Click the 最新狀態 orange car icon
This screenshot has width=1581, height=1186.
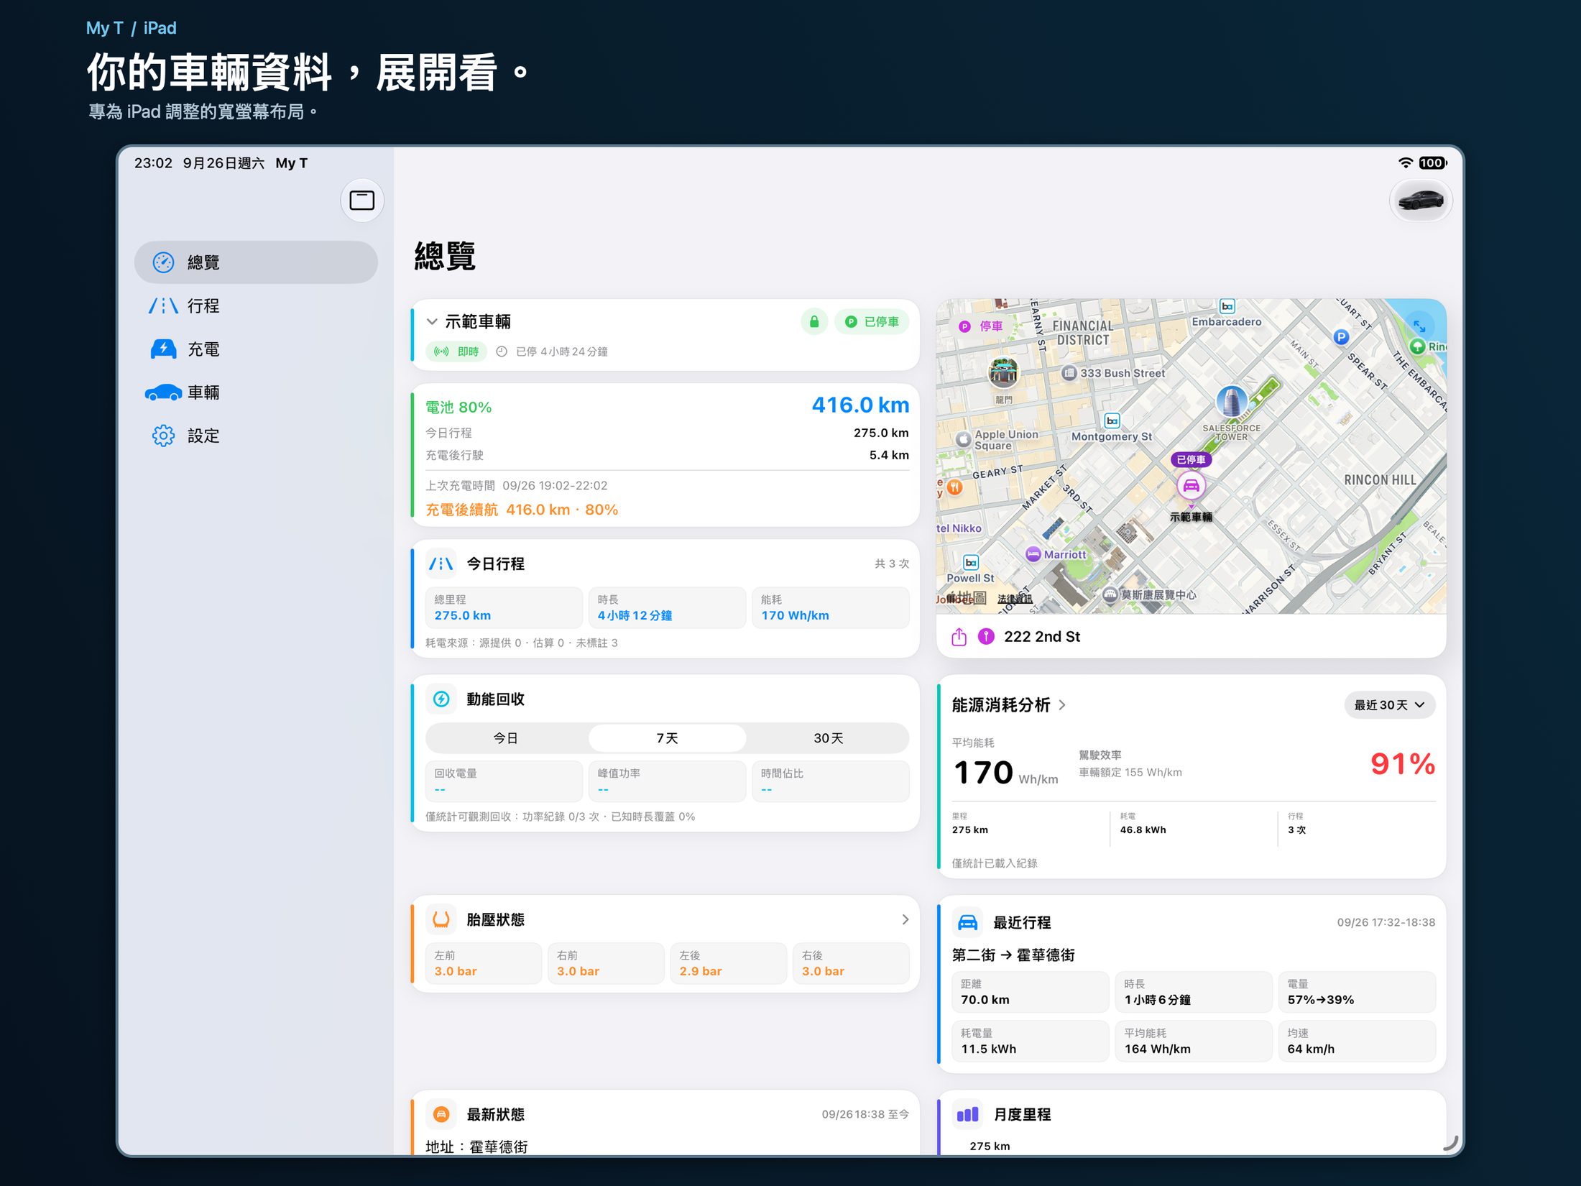point(441,1114)
